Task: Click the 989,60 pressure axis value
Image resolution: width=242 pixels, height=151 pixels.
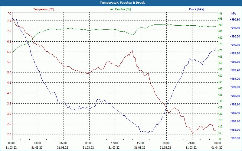Action: click(236, 62)
